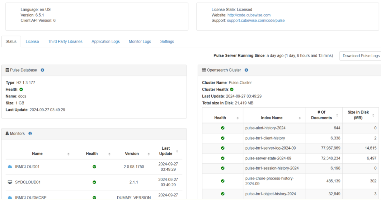Image resolution: width=381 pixels, height=200 pixels.
Task: Click health icon of pulse-chore-process-history-2024-09 row
Action: tap(223, 181)
